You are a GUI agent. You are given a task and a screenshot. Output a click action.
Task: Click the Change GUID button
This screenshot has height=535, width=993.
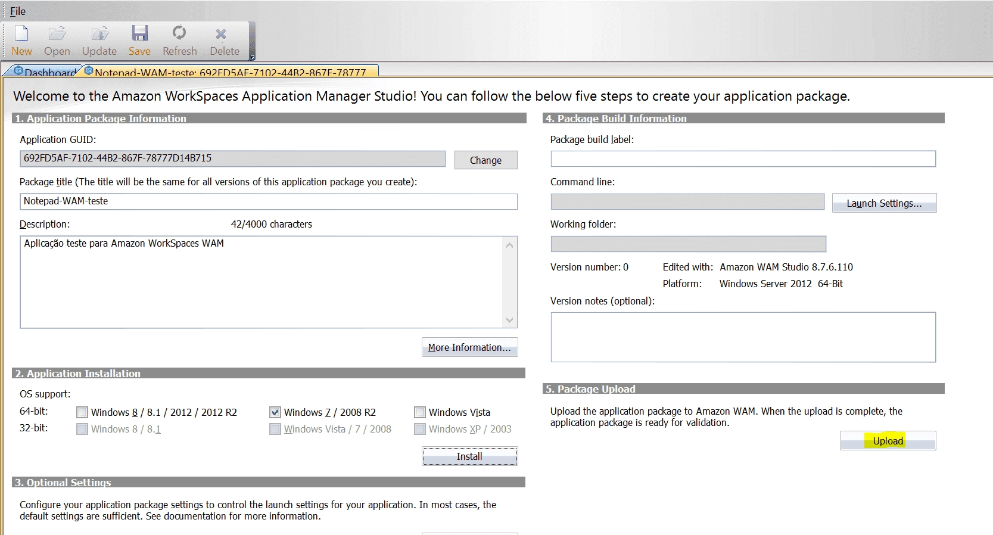point(485,160)
